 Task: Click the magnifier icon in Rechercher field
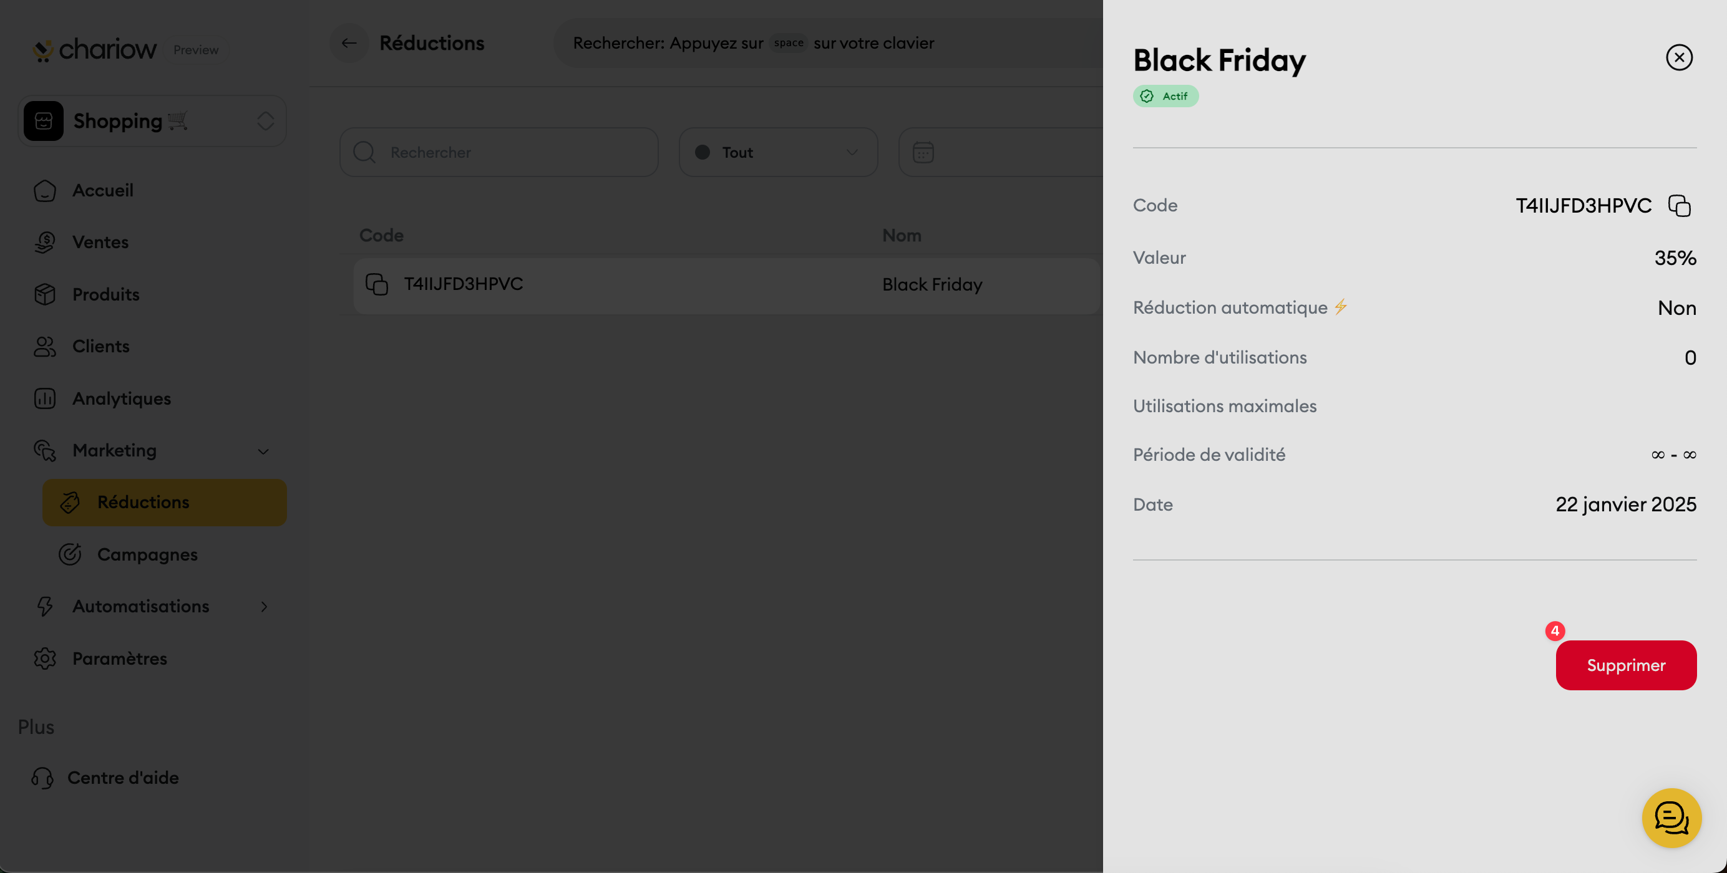[x=364, y=153]
